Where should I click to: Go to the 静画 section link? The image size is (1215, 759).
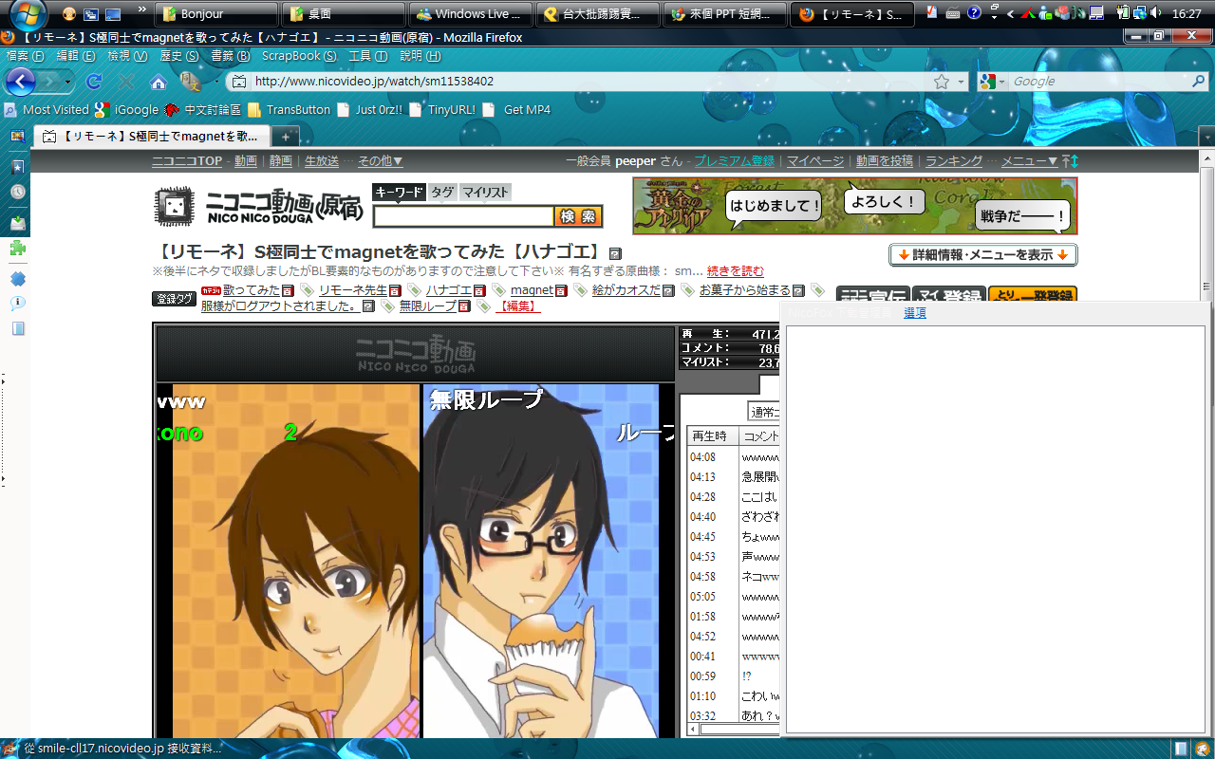coord(281,161)
